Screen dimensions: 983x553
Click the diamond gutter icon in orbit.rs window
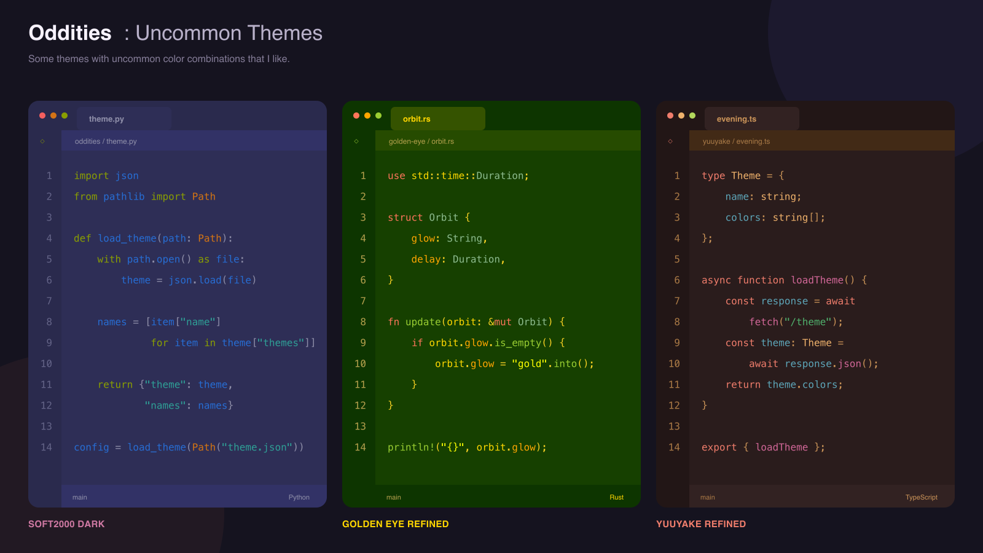click(x=356, y=141)
